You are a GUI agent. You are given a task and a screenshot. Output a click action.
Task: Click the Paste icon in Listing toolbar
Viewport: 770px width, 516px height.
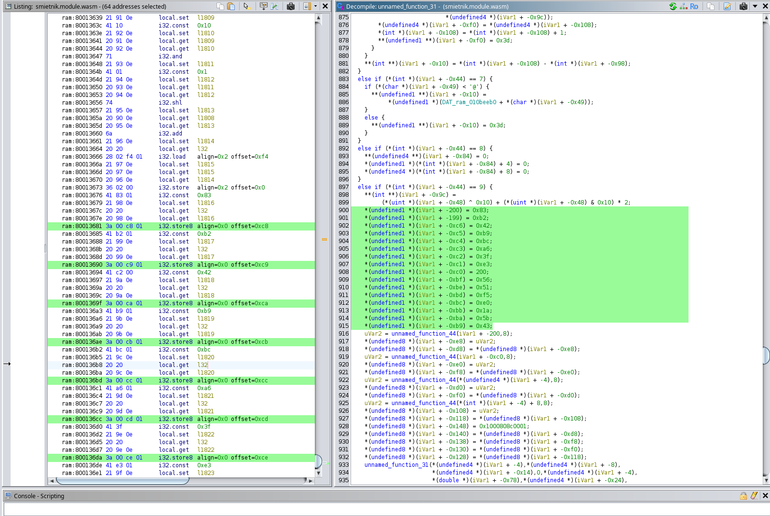pos(231,6)
